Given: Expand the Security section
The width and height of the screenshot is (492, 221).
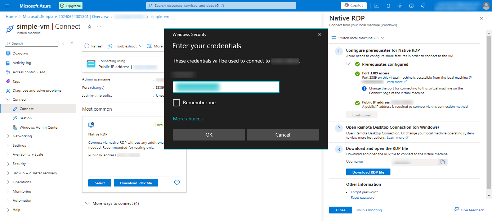Looking at the screenshot, I should coord(8,164).
